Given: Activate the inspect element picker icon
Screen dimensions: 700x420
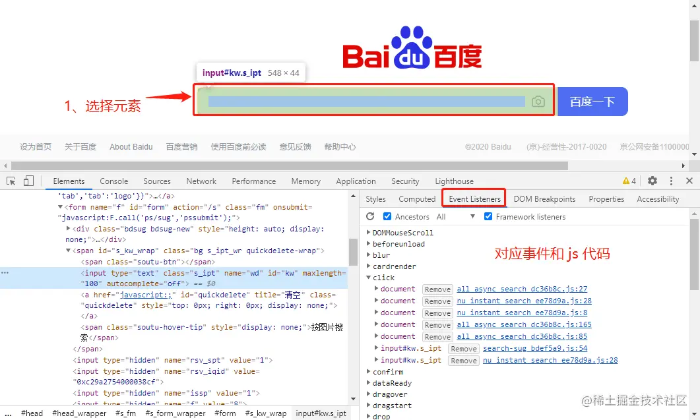Looking at the screenshot, I should (11, 181).
